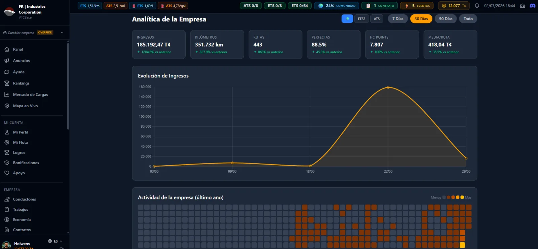Viewport: 538px width, 249px height.
Task: Click the Bonificaciones shield icon
Action: pyautogui.click(x=7, y=163)
